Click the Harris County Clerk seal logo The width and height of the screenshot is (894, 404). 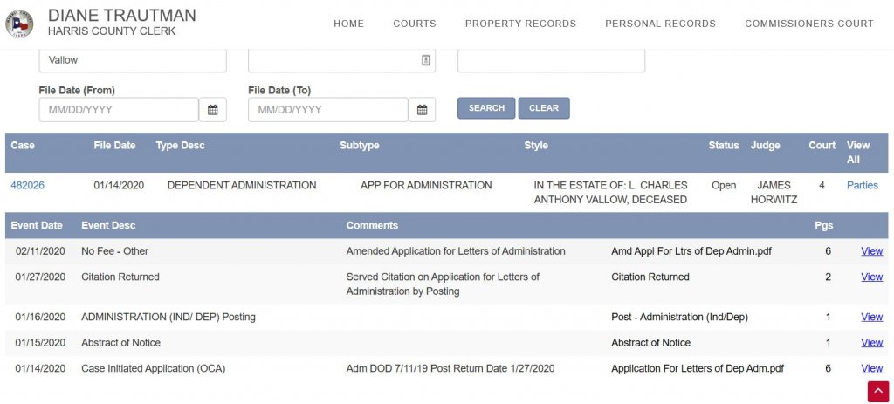pyautogui.click(x=20, y=24)
